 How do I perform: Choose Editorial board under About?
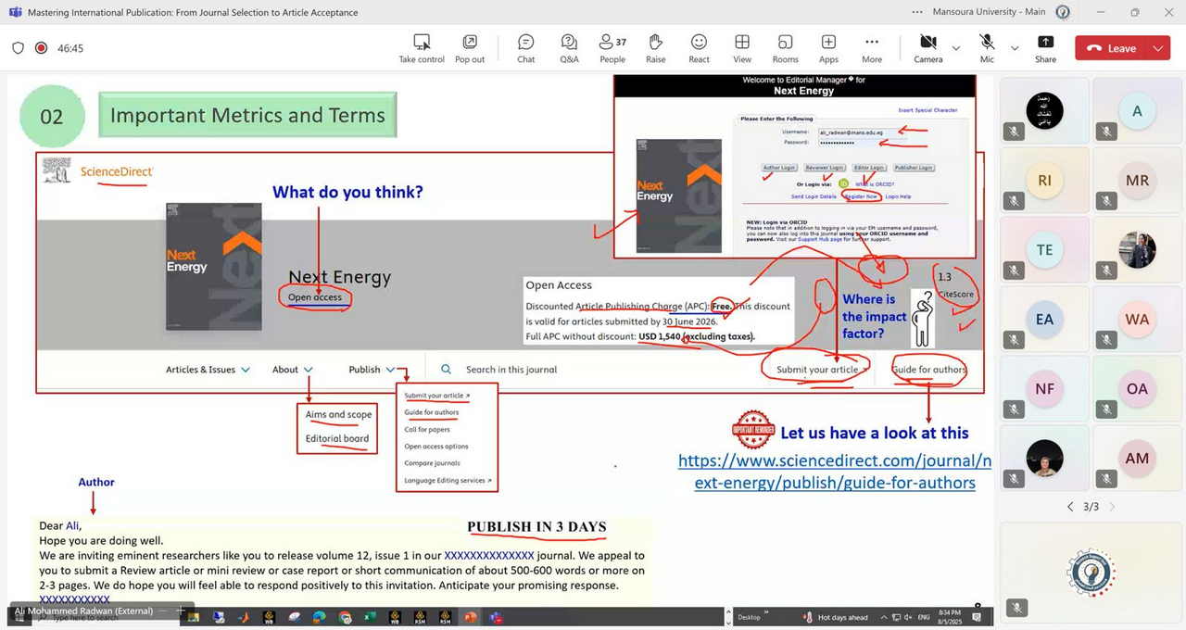(337, 438)
